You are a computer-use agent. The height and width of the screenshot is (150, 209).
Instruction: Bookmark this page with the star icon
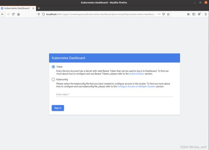click(168, 14)
